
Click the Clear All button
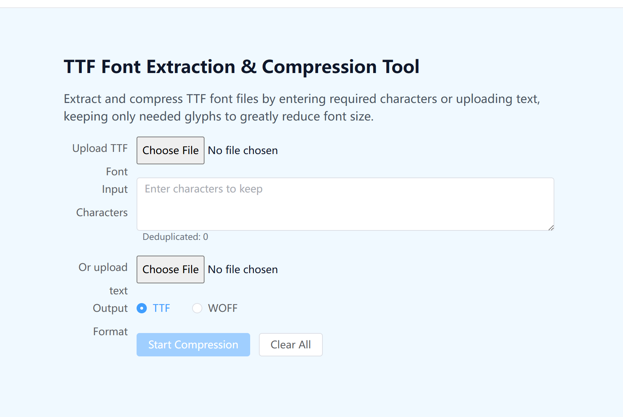pos(291,345)
